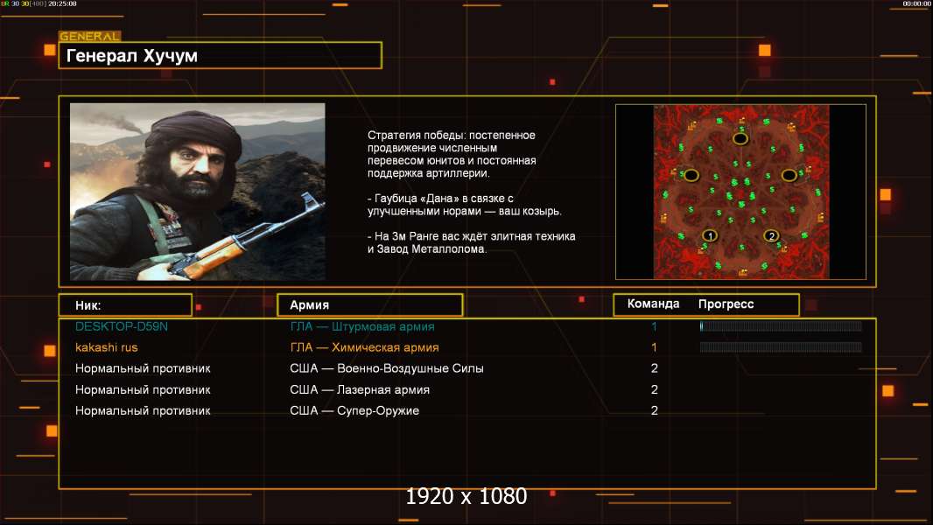Click the DESKTOP-D59N loading progress bar

781,325
